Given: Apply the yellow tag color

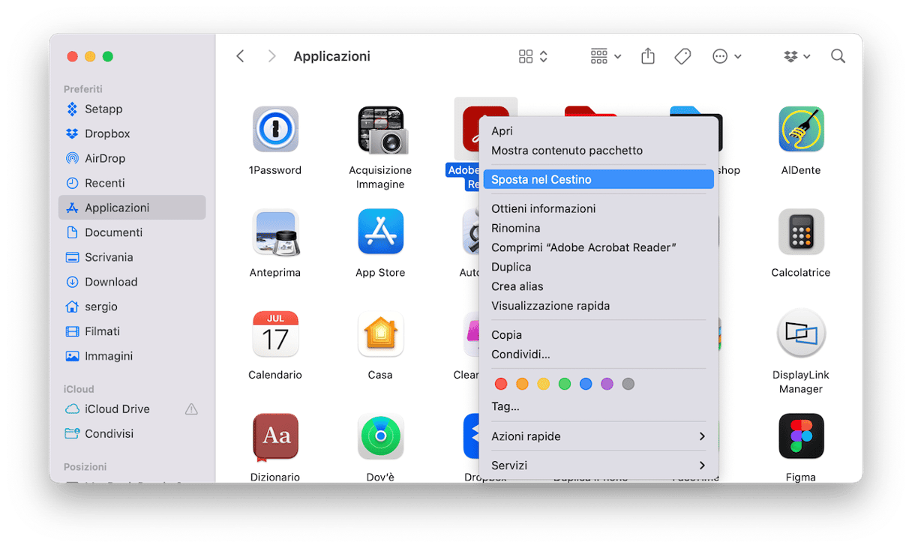Looking at the screenshot, I should point(544,384).
